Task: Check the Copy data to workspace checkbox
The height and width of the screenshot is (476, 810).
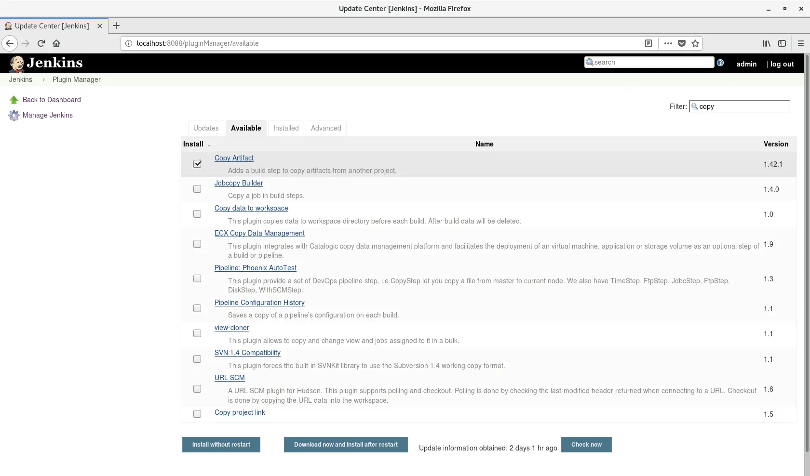Action: click(x=197, y=214)
